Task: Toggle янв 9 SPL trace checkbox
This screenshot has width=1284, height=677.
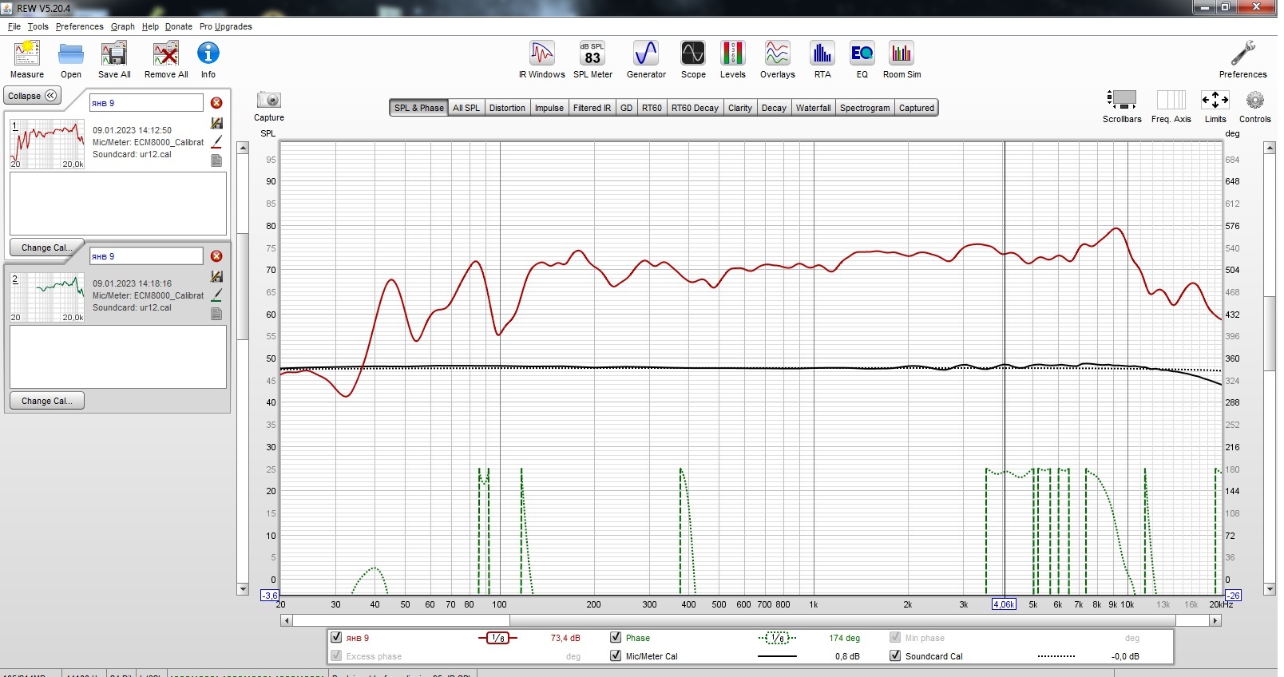Action: 336,637
